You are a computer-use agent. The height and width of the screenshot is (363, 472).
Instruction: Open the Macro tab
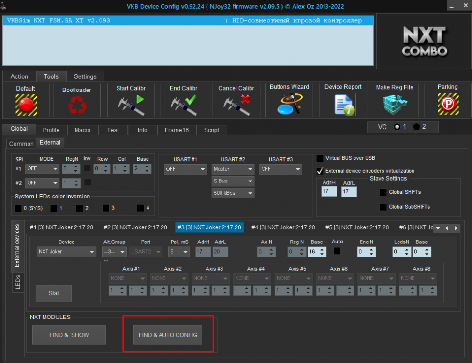82,130
